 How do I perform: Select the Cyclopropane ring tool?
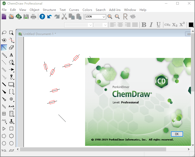tap(4, 129)
